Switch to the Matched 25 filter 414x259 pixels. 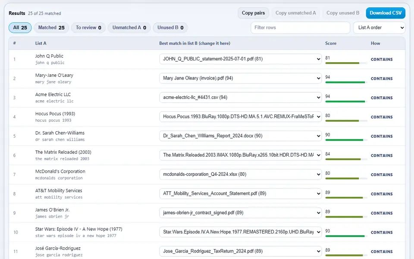click(x=51, y=28)
